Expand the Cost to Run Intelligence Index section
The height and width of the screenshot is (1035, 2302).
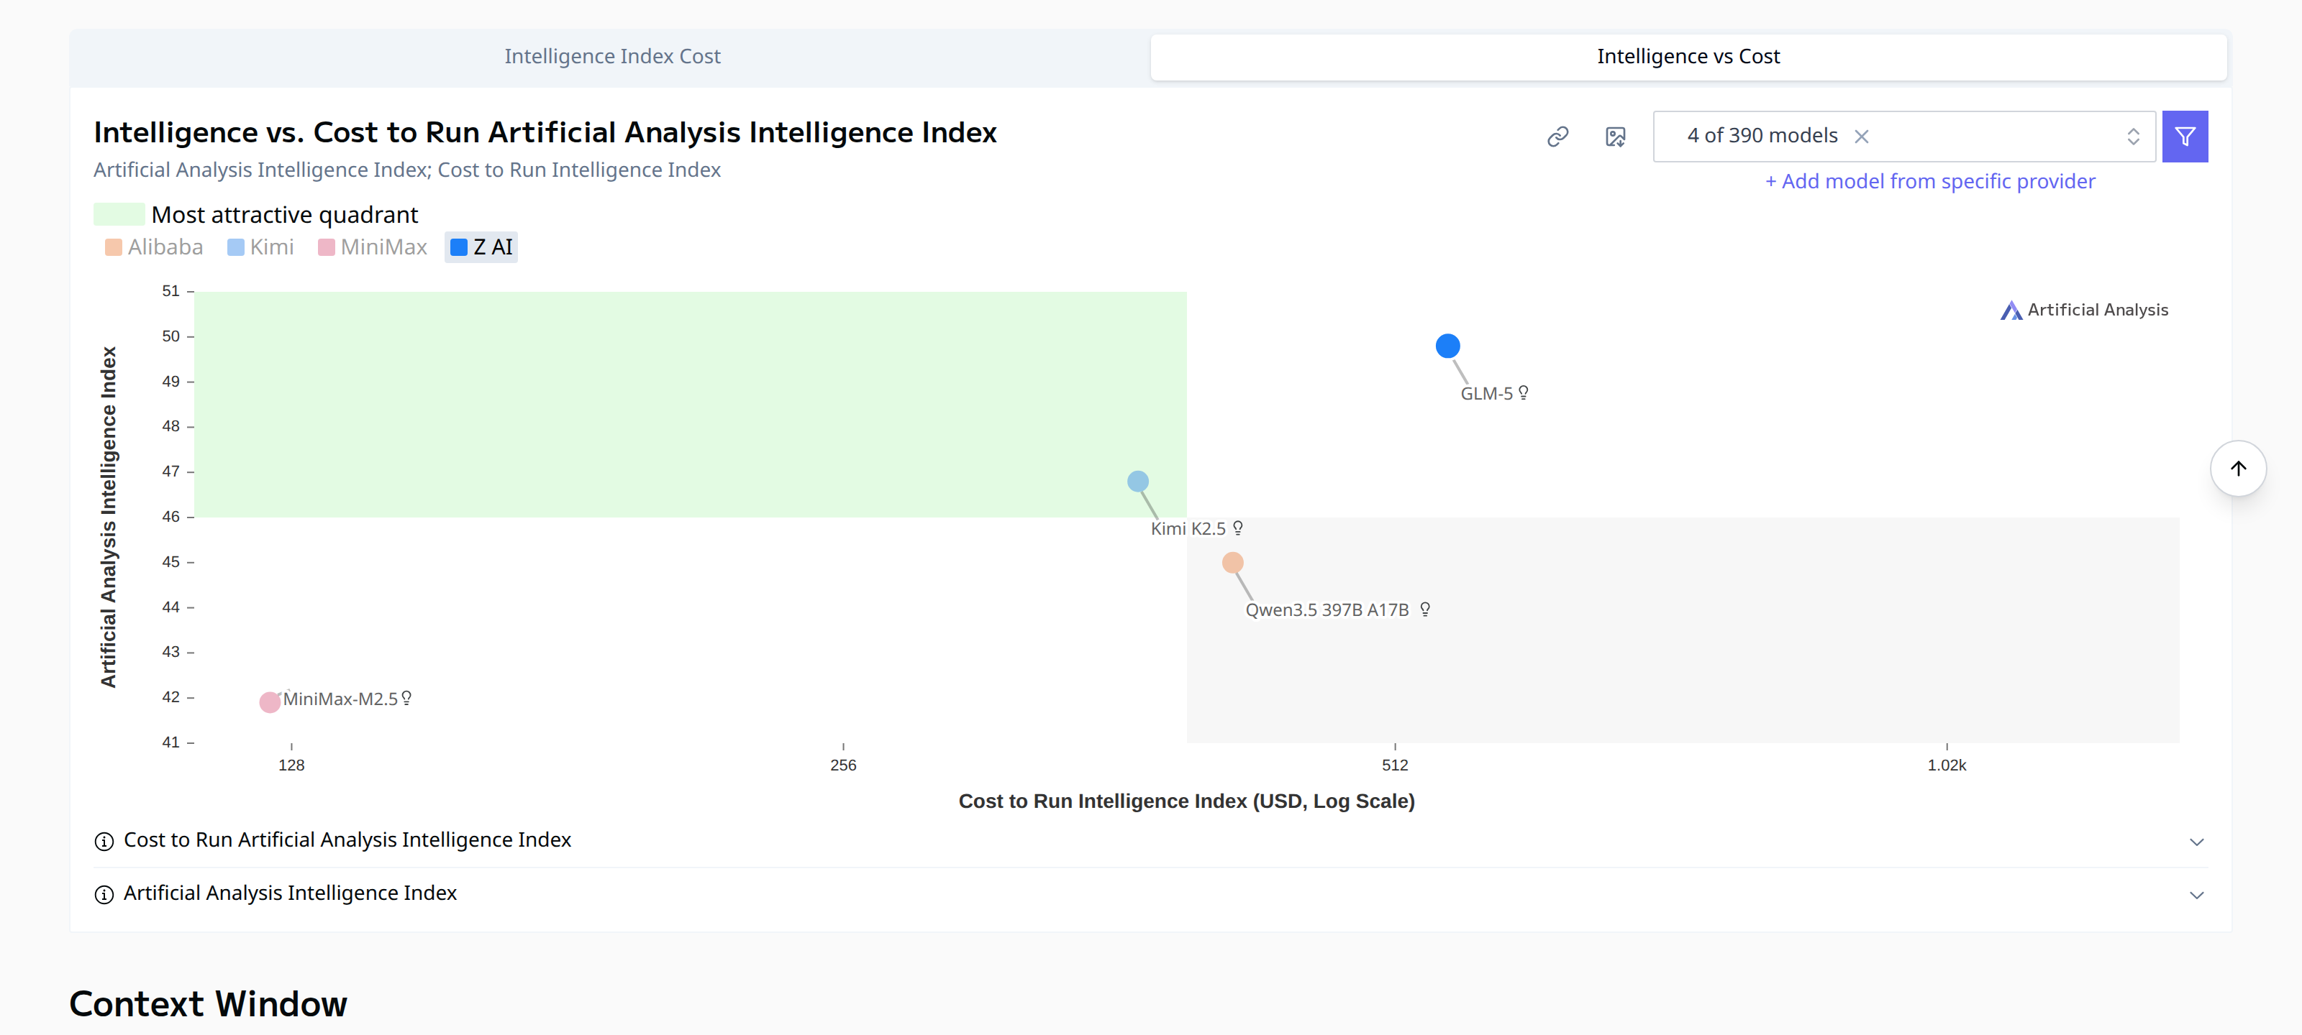click(2198, 841)
